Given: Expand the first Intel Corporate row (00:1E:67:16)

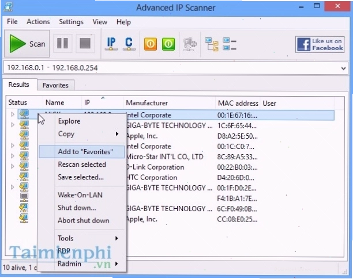Looking at the screenshot, I should (x=13, y=114).
